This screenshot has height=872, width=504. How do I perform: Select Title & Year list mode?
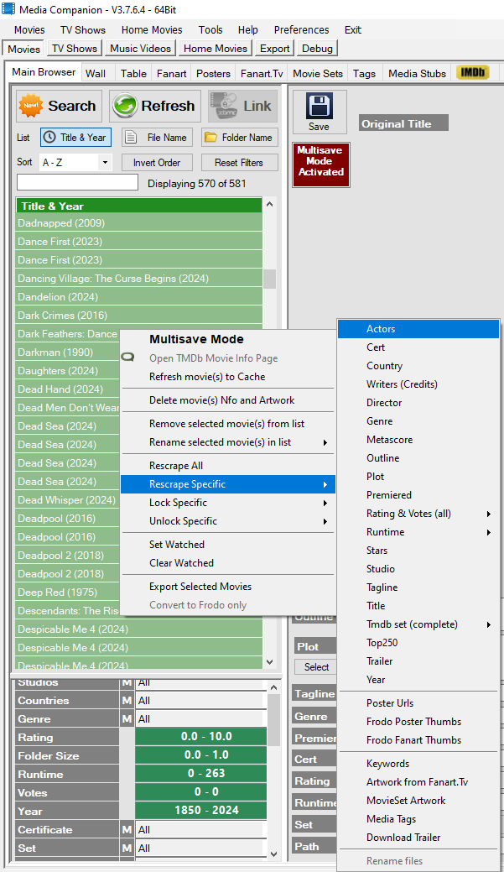point(75,138)
